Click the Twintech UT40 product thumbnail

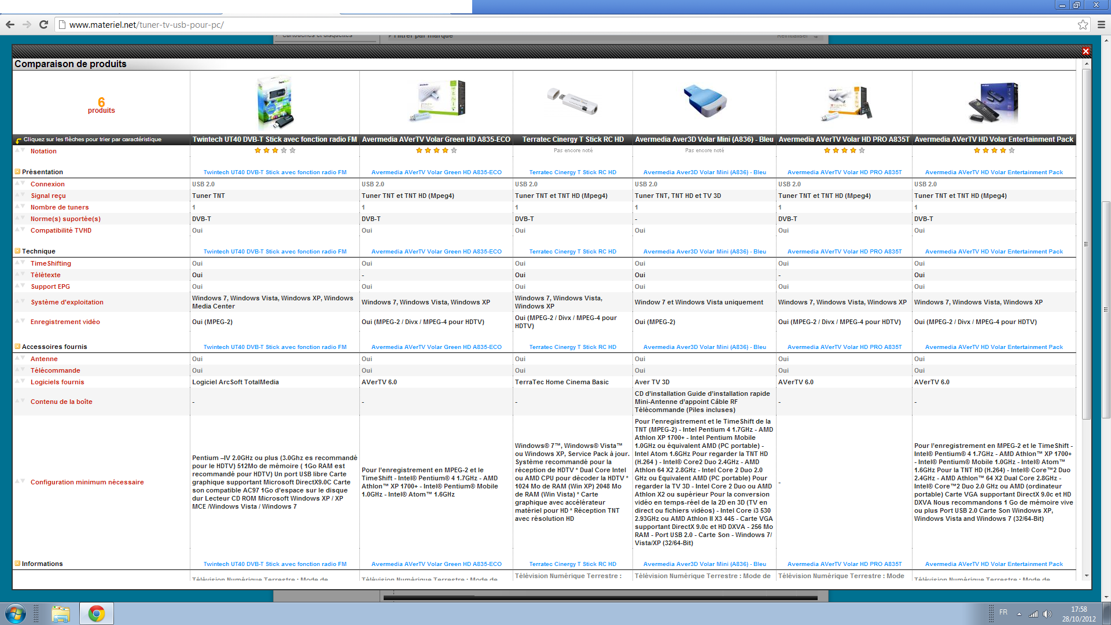[275, 103]
